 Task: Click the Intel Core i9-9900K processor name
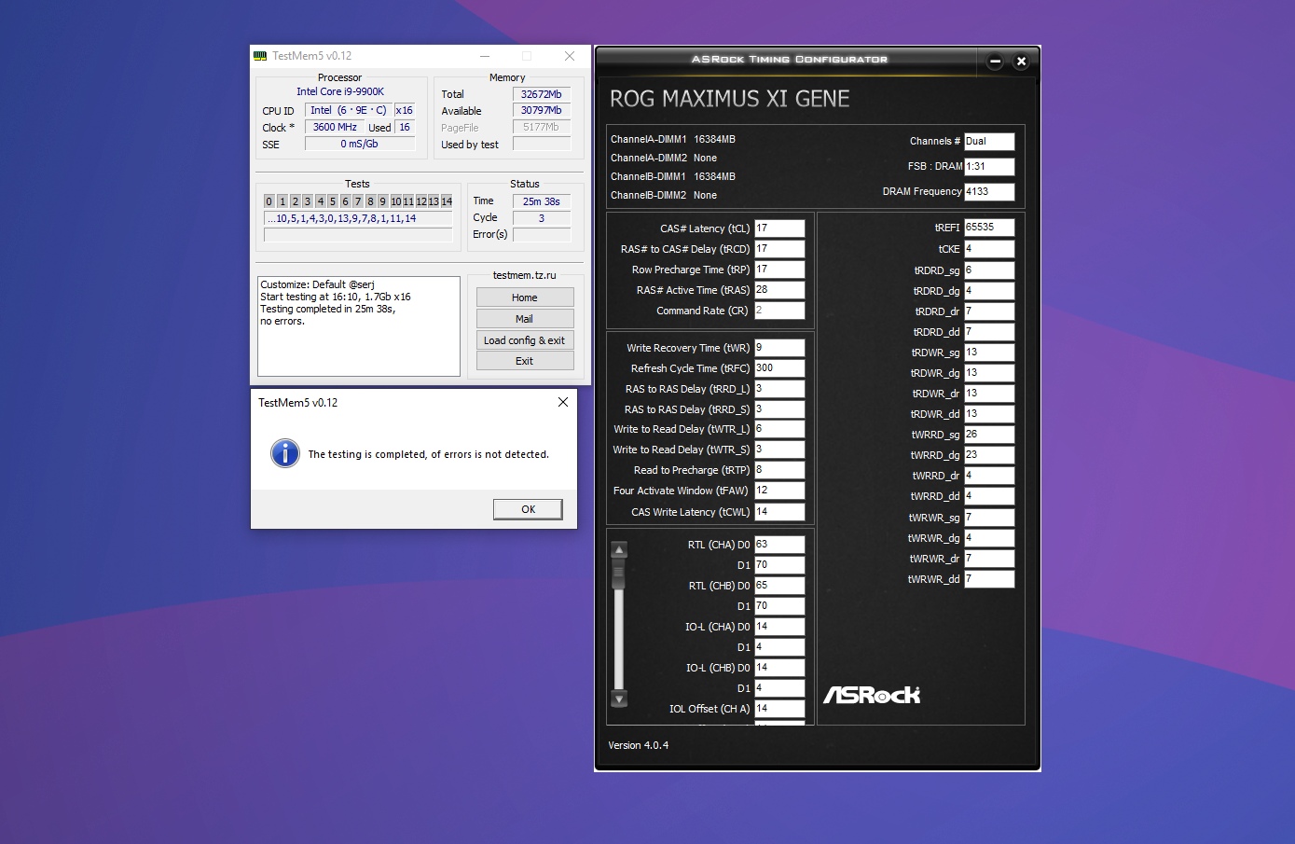click(340, 91)
